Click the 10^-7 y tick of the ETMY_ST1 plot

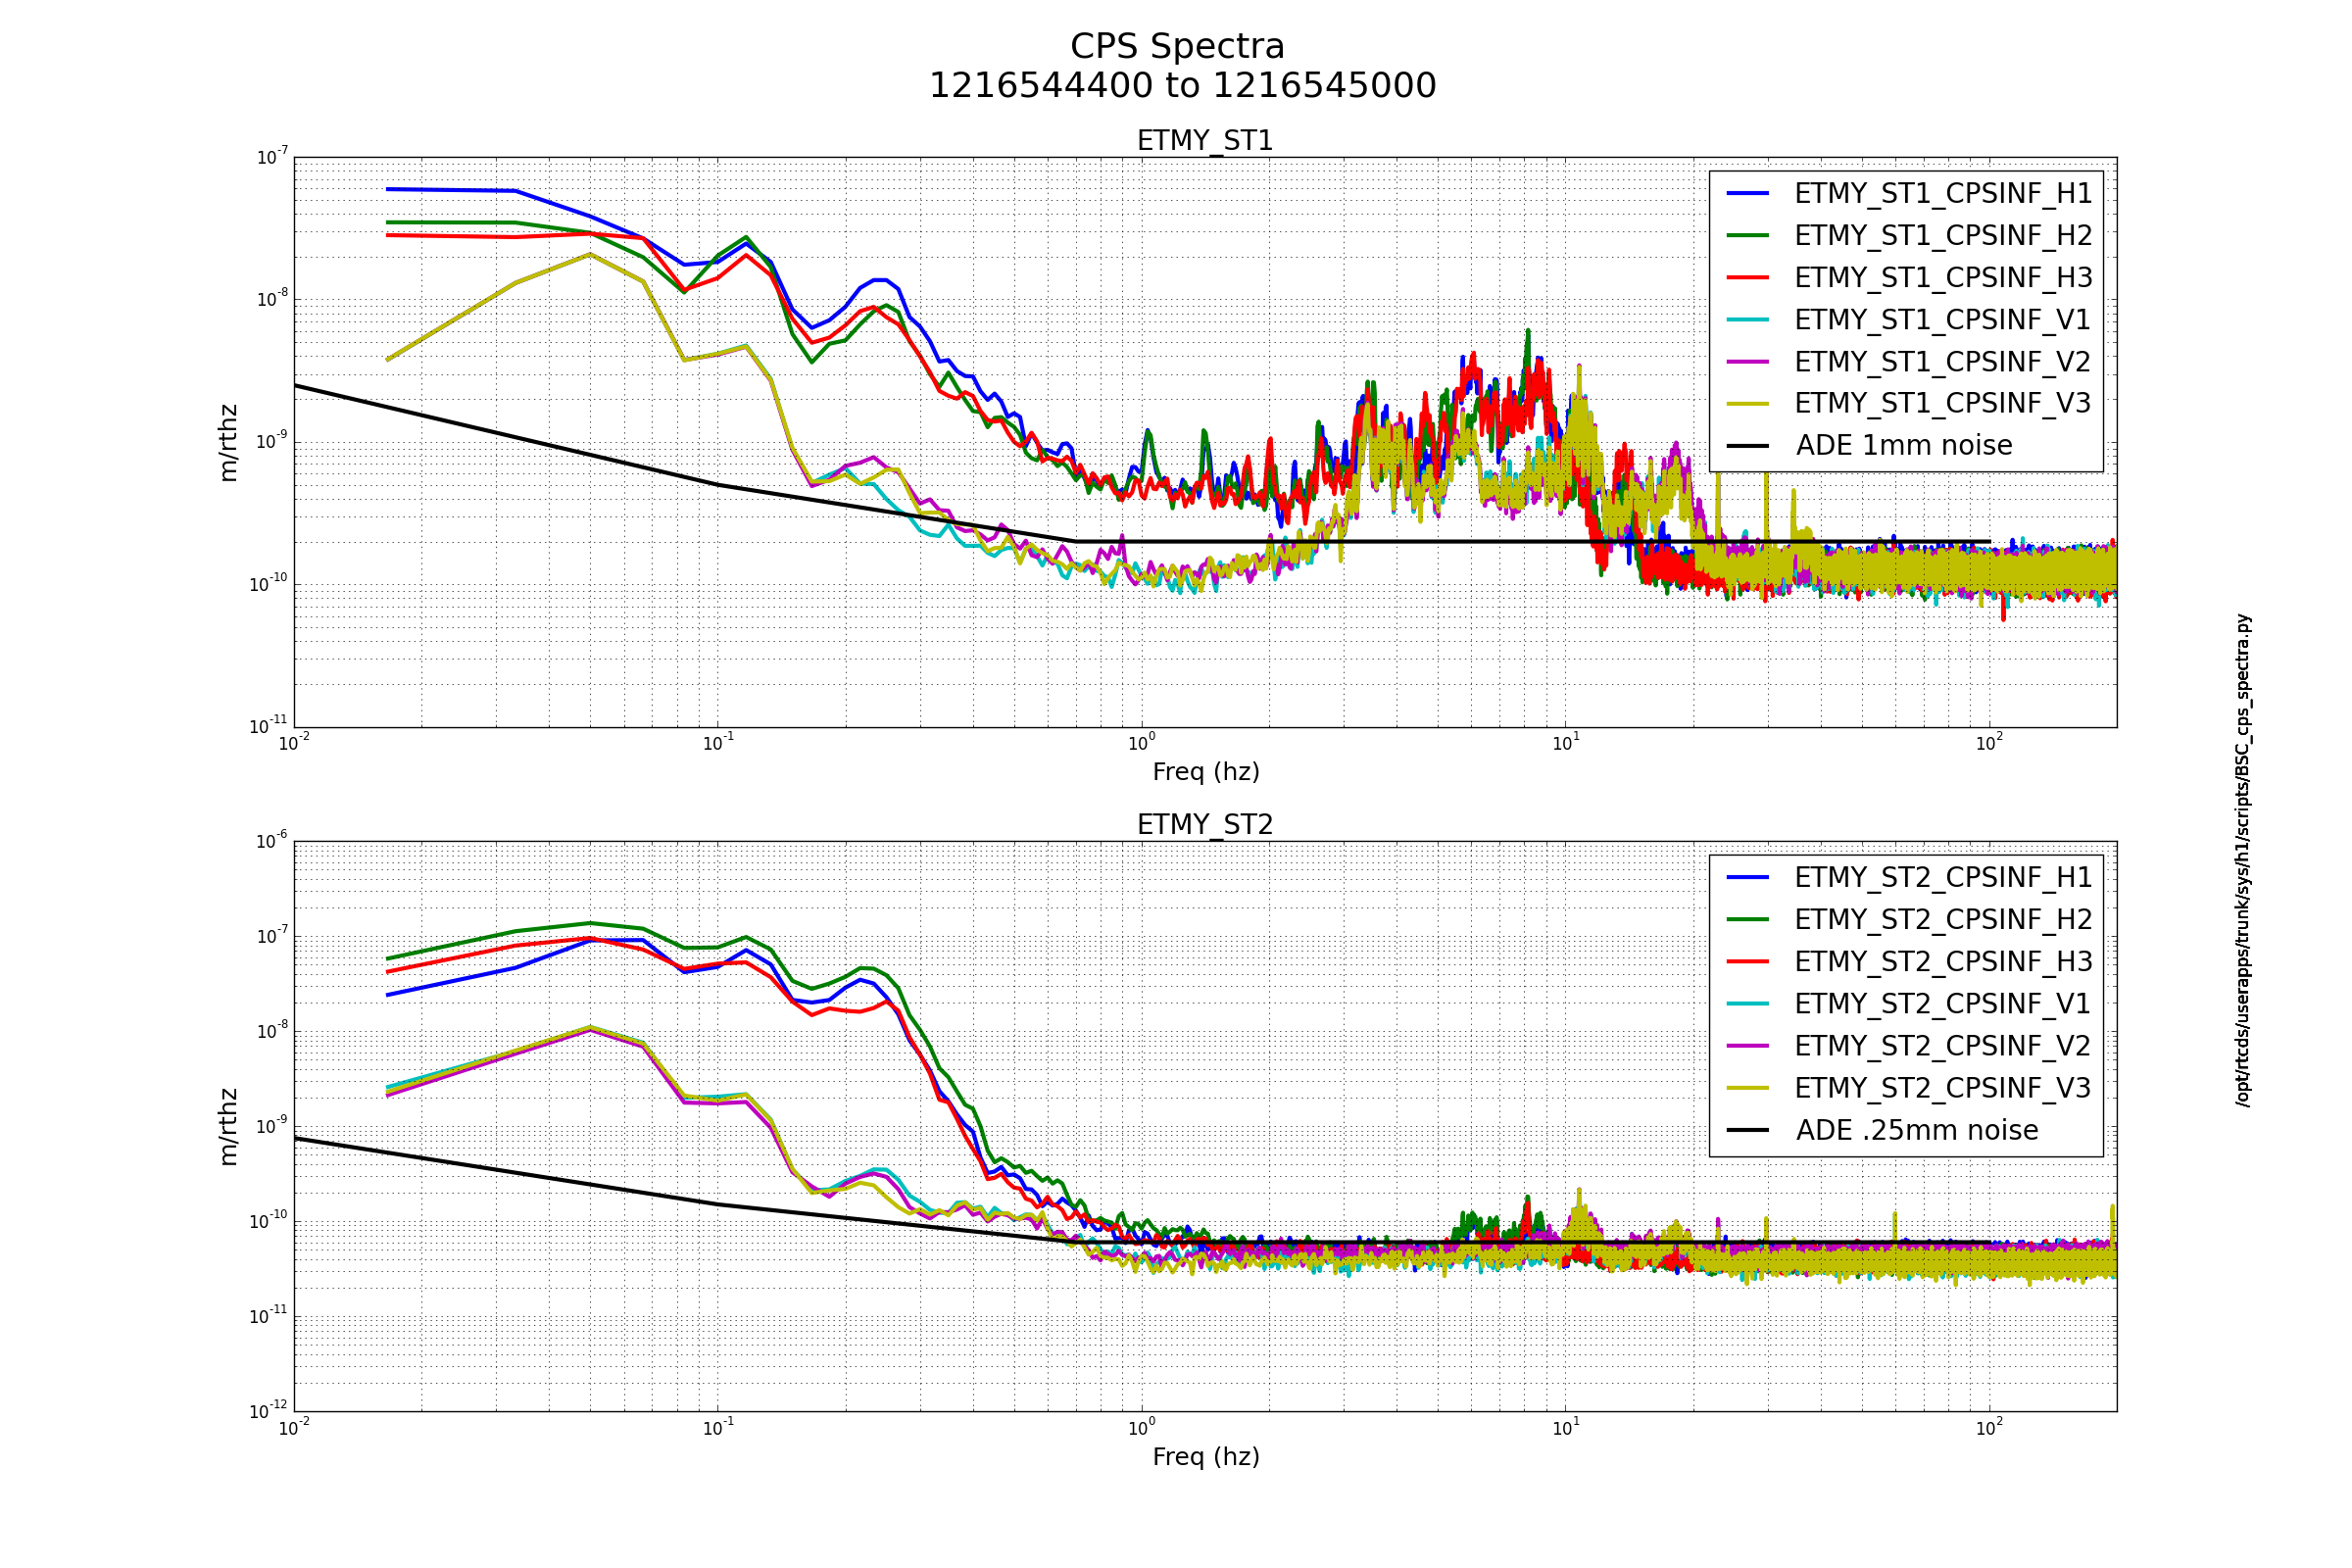coord(272,156)
